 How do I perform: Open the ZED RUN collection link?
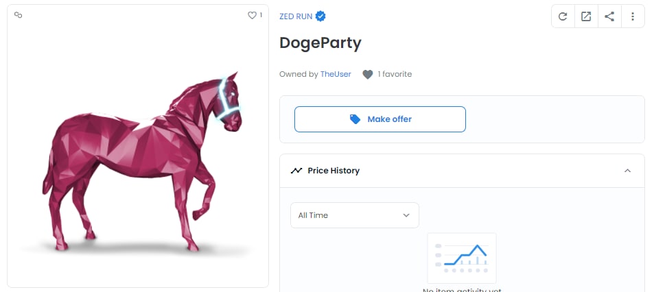coord(296,16)
